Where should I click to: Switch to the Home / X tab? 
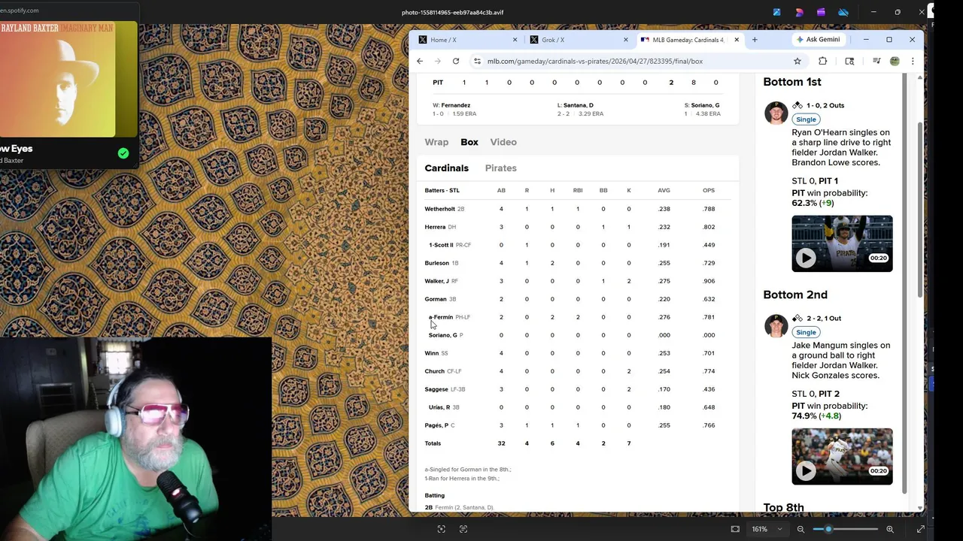click(466, 40)
